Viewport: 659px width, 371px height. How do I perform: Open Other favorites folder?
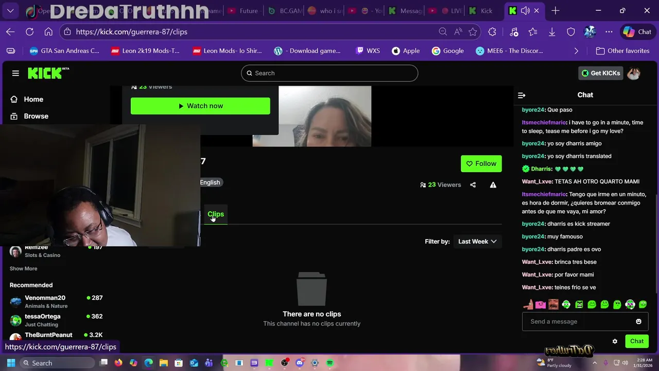[622, 51]
